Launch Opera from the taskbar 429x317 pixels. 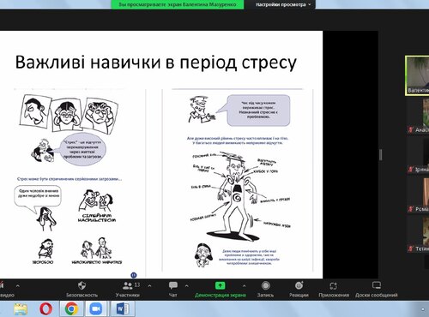[46, 308]
